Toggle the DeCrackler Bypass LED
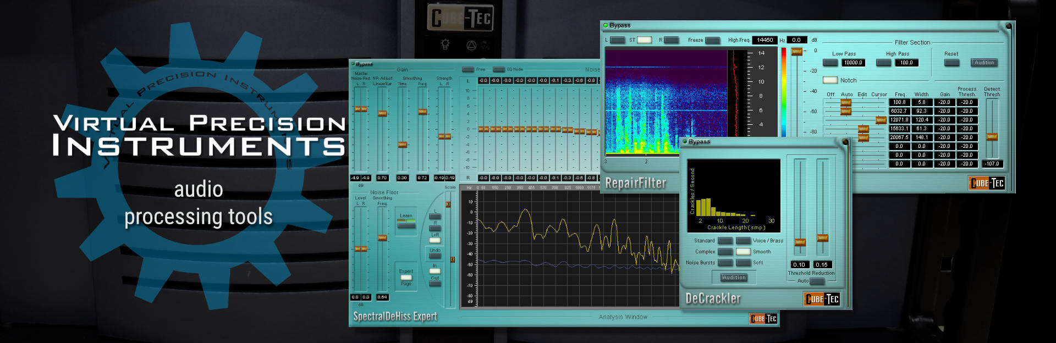Viewport: 1056px width, 343px height. coord(685,141)
